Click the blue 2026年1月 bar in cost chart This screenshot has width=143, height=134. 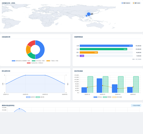[84, 90]
